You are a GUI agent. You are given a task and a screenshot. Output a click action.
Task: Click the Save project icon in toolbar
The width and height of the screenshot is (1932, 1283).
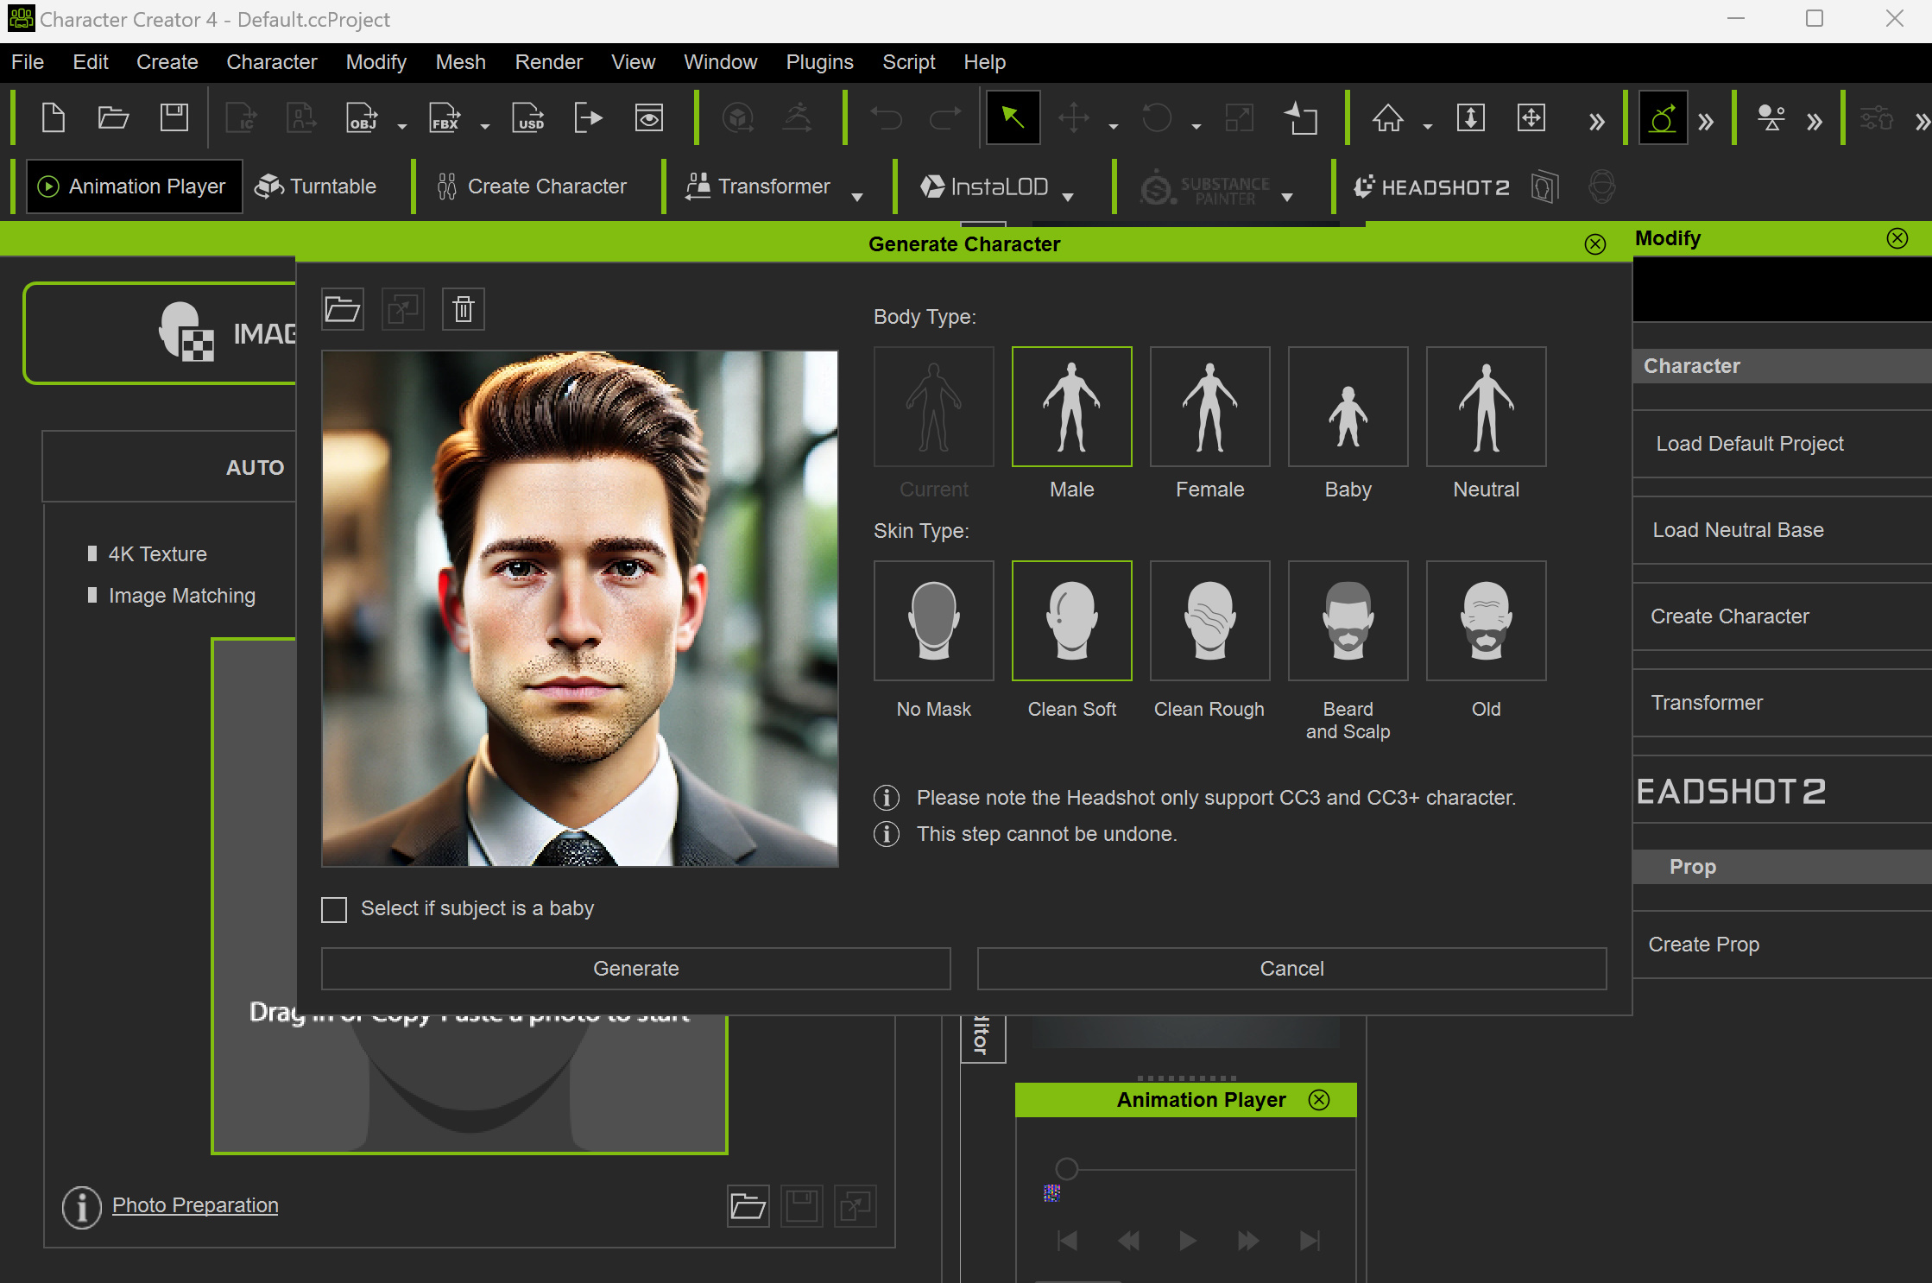click(174, 117)
